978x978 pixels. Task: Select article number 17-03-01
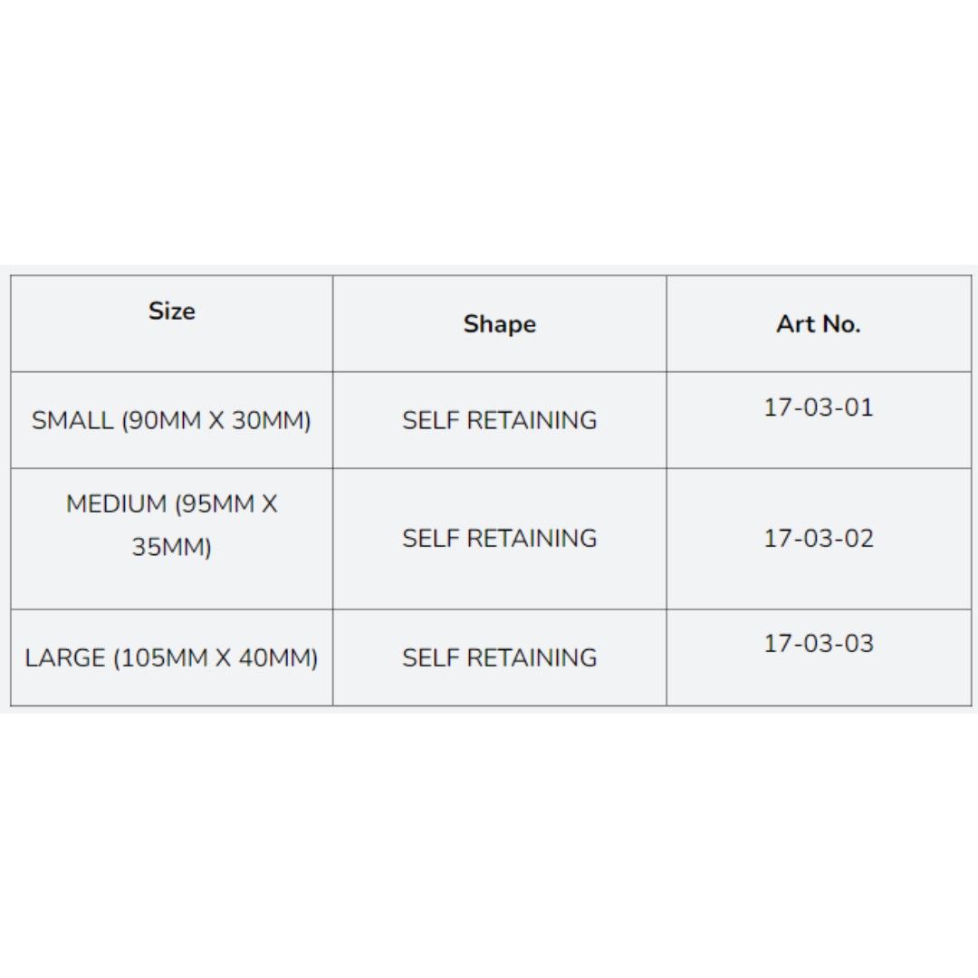click(819, 407)
